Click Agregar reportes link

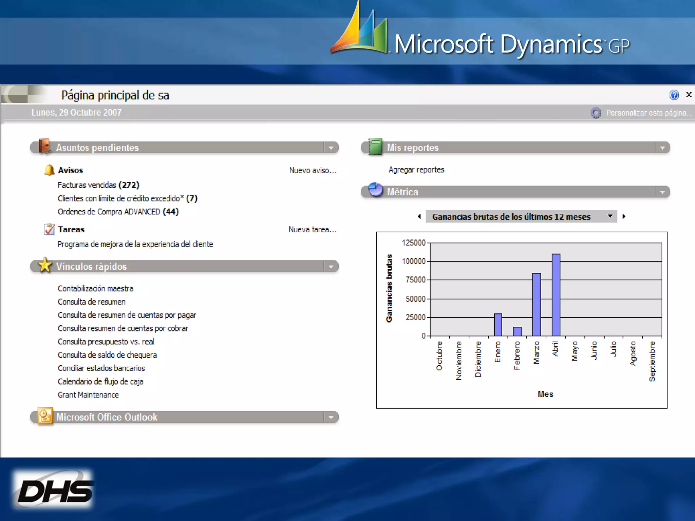(x=416, y=170)
